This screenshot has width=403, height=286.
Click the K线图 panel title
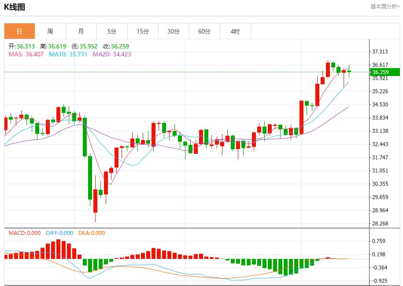[15, 7]
